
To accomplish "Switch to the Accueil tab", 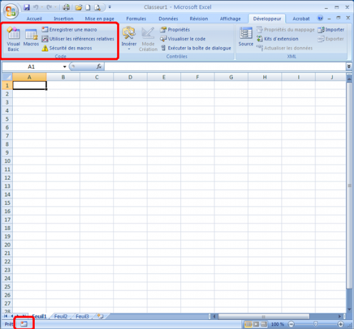I will coord(34,19).
